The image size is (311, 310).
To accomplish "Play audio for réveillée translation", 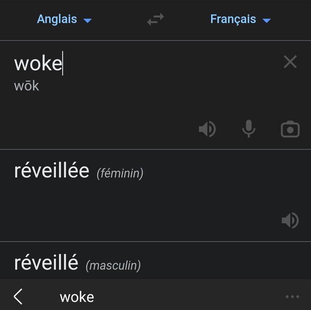I will click(x=290, y=220).
